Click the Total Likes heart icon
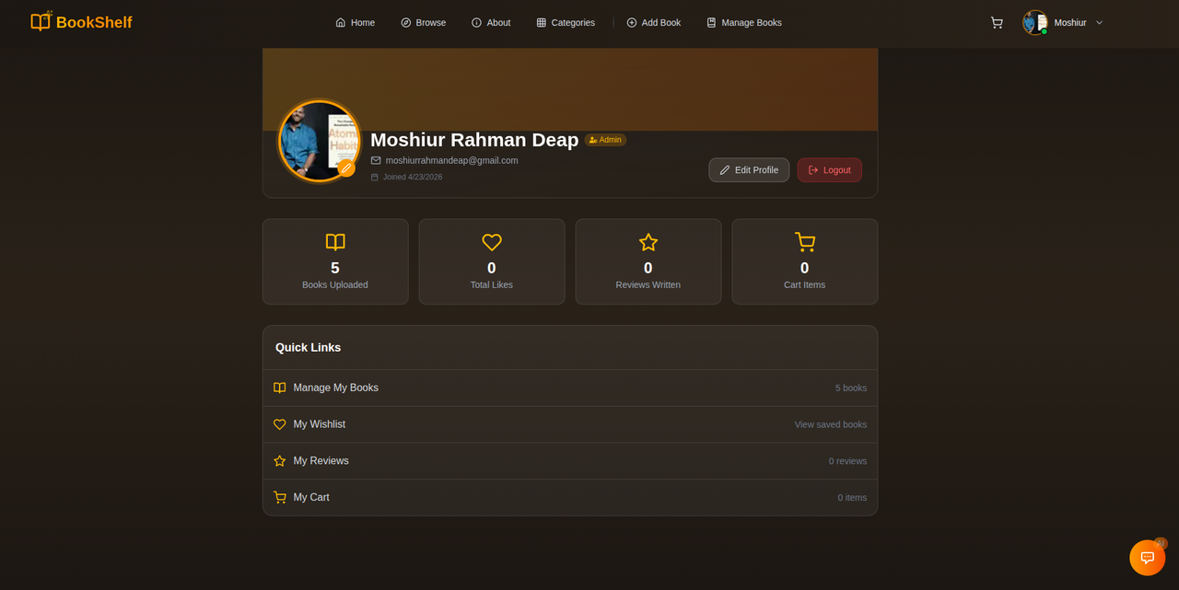Screen dimensions: 1179x590 point(492,242)
